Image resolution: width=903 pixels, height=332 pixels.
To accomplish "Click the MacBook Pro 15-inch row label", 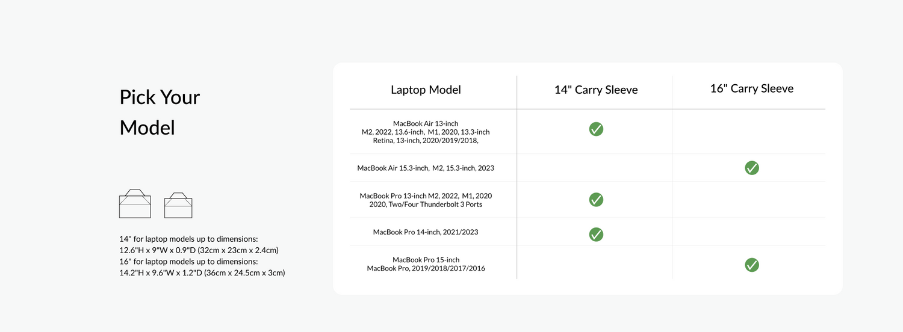I will (426, 264).
